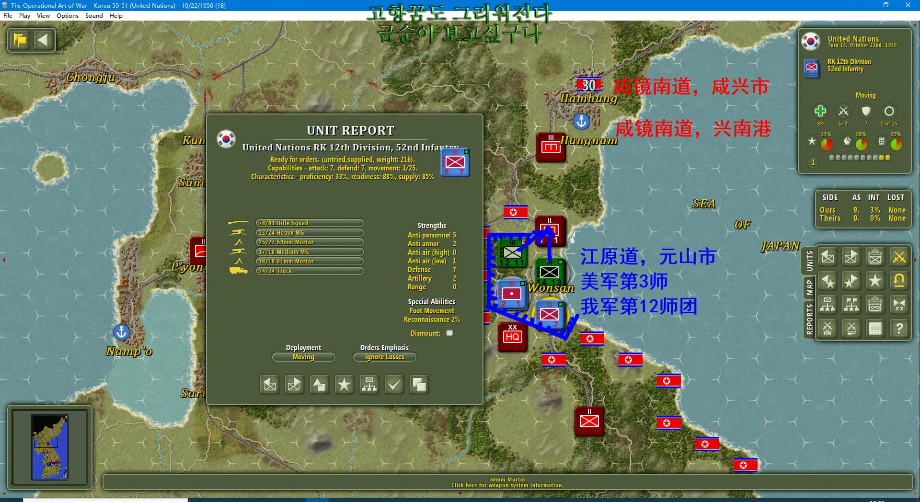920x502 pixels.
Task: Open the Options menu
Action: tap(67, 15)
